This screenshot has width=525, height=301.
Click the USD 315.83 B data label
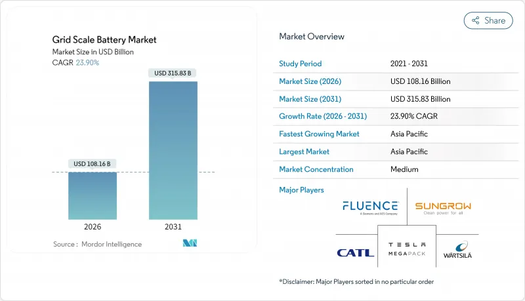173,73
